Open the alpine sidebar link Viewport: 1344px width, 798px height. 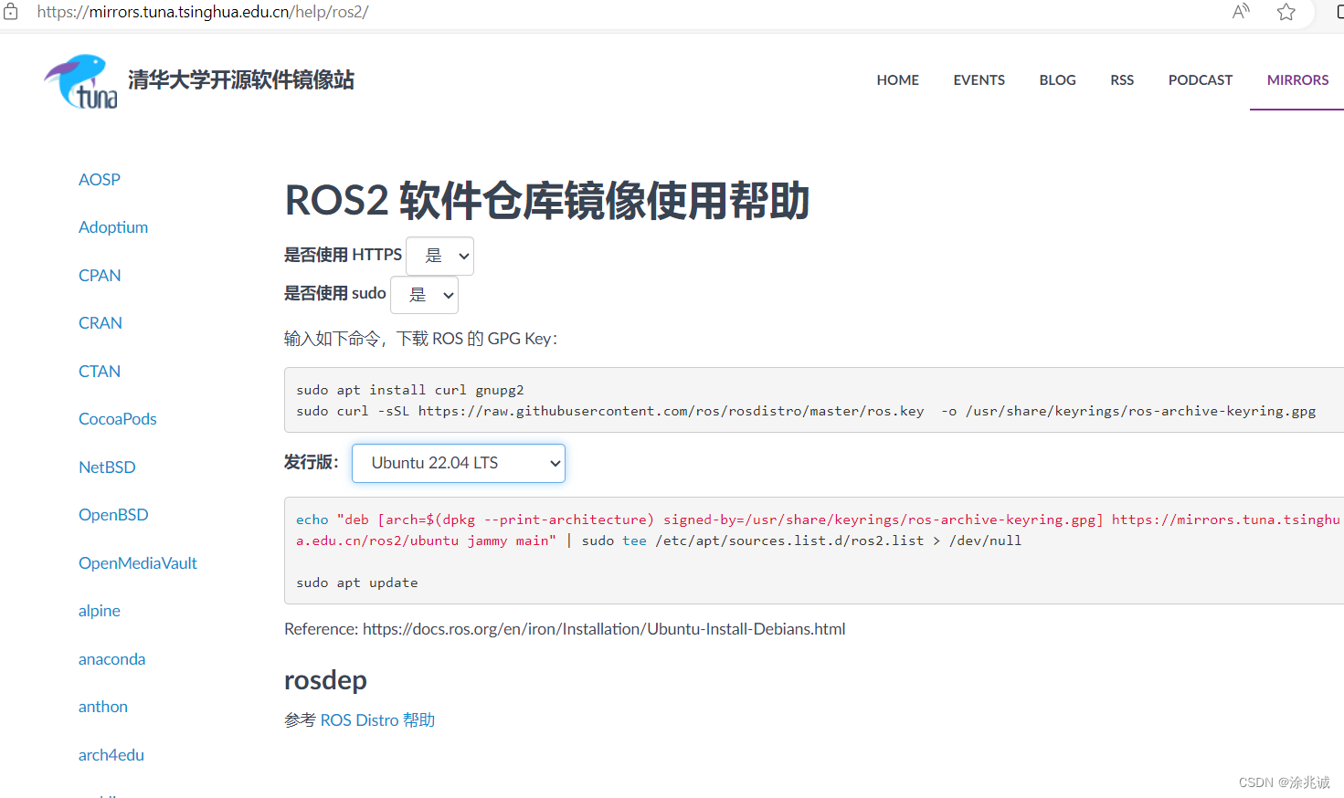100,611
